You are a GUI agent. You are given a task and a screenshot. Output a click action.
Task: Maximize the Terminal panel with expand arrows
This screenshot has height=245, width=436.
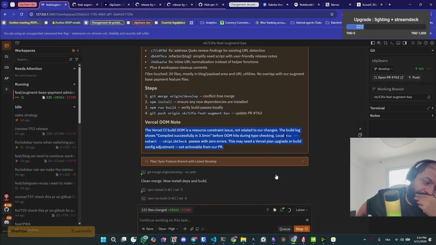coord(428,108)
